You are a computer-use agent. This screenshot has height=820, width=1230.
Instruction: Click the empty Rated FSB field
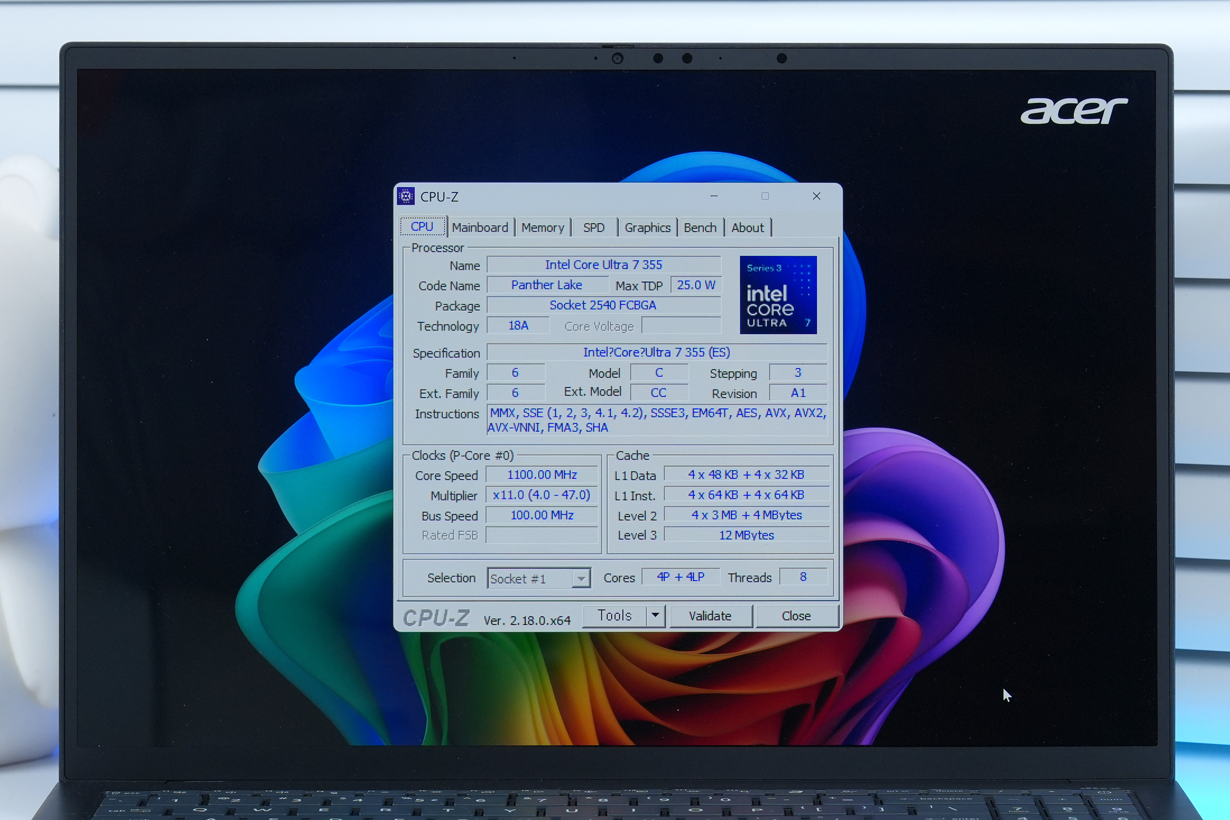tap(542, 535)
